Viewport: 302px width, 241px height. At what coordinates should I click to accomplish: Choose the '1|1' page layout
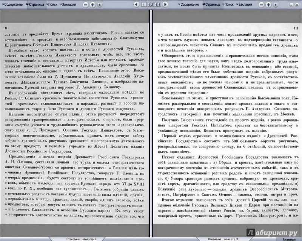click(157, 5)
